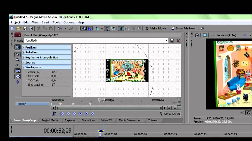Expand the Source property group
The height and width of the screenshot is (141, 252).
tap(23, 62)
